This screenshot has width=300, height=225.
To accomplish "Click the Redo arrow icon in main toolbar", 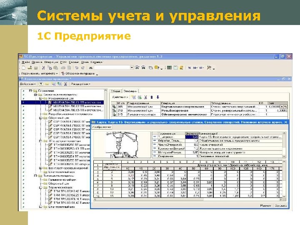I will click(x=82, y=68).
